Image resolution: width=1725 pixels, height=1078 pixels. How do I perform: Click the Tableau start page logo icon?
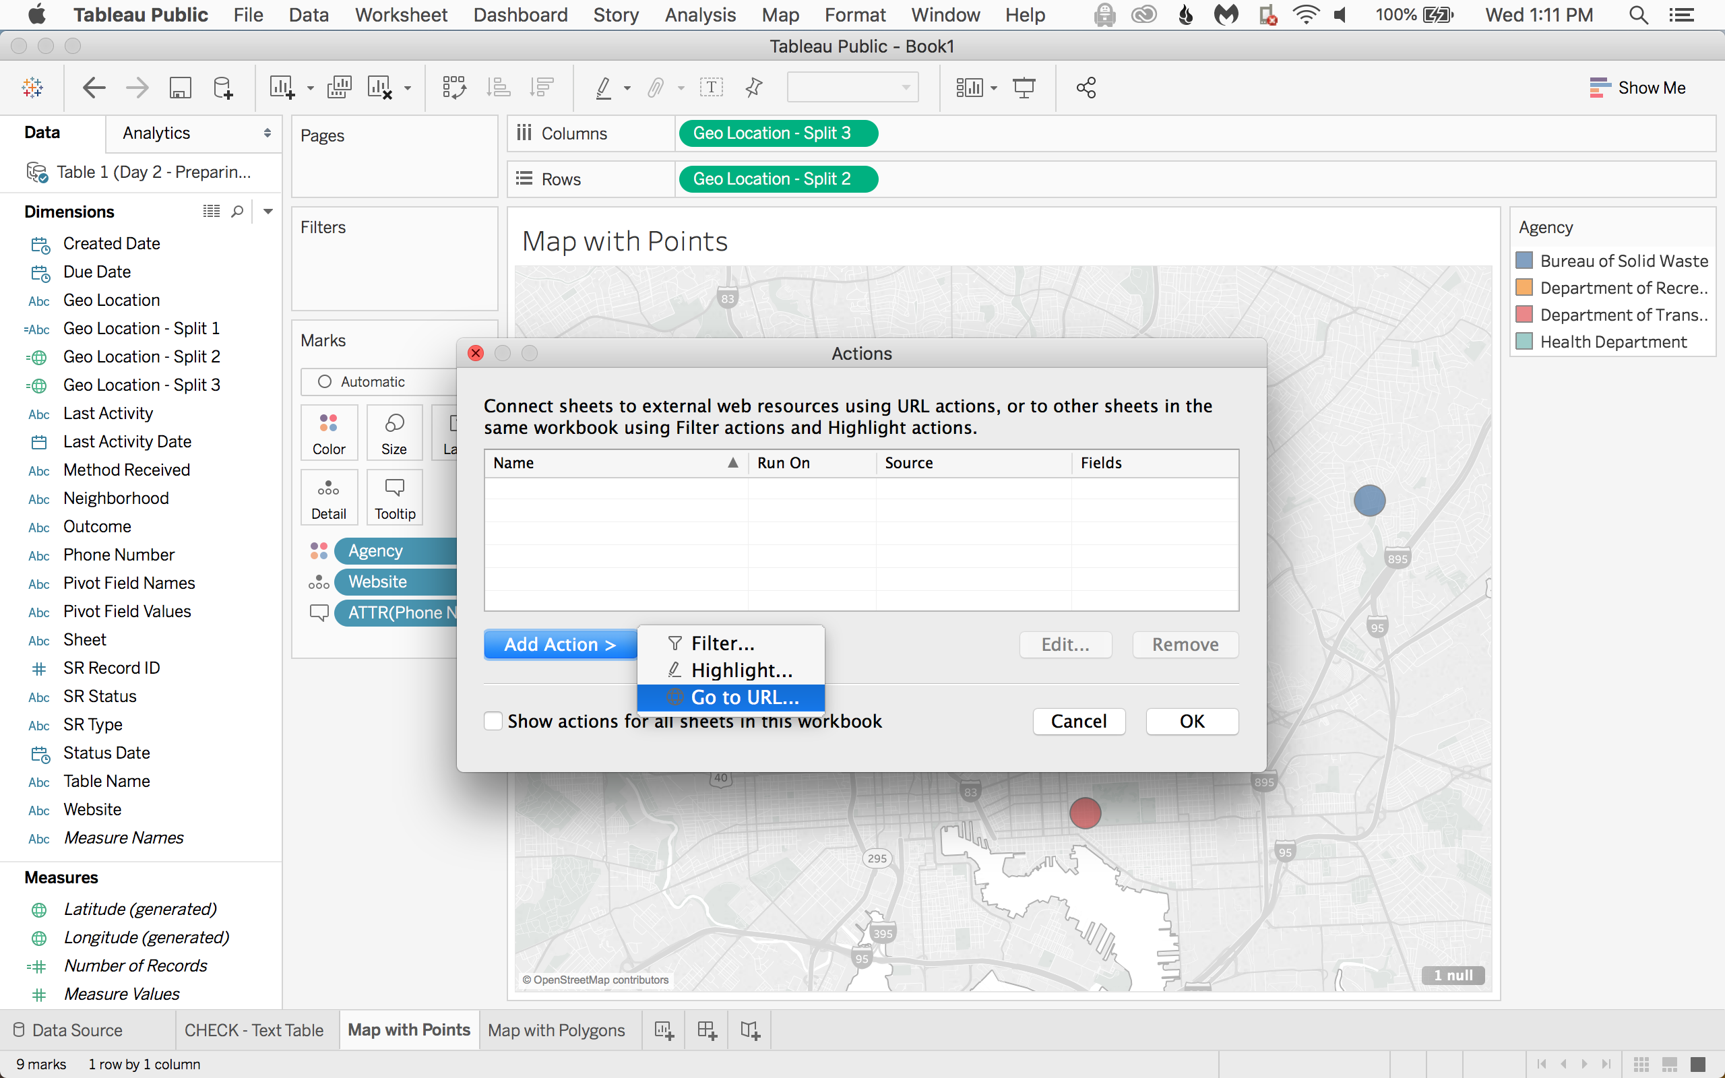point(32,88)
